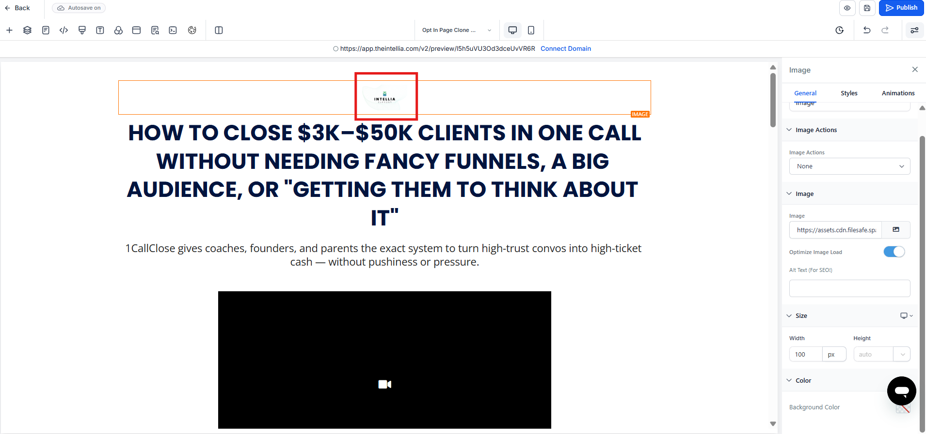Switch to mobile device view

click(531, 30)
